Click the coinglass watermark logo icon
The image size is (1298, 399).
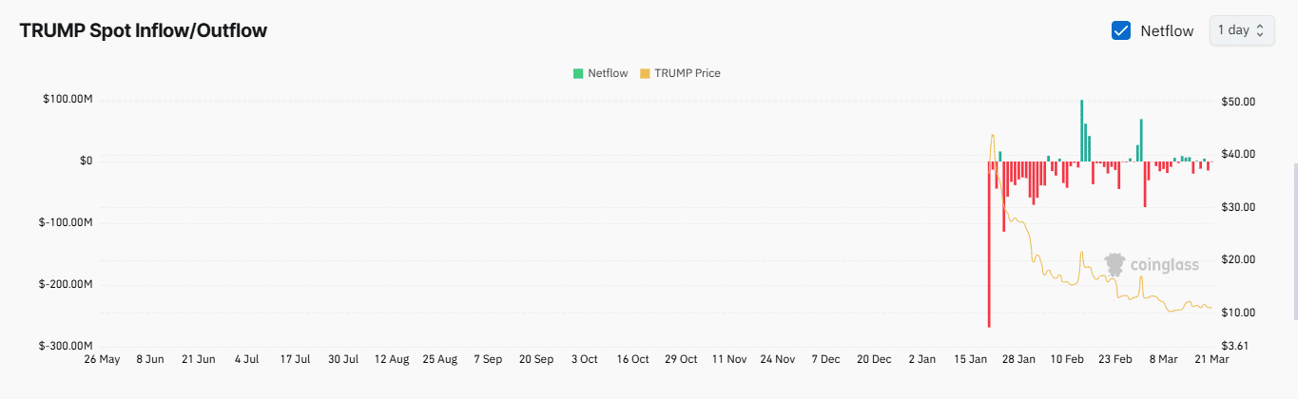pyautogui.click(x=1114, y=264)
